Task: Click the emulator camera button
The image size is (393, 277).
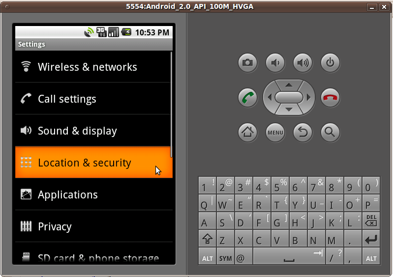Action: click(247, 62)
